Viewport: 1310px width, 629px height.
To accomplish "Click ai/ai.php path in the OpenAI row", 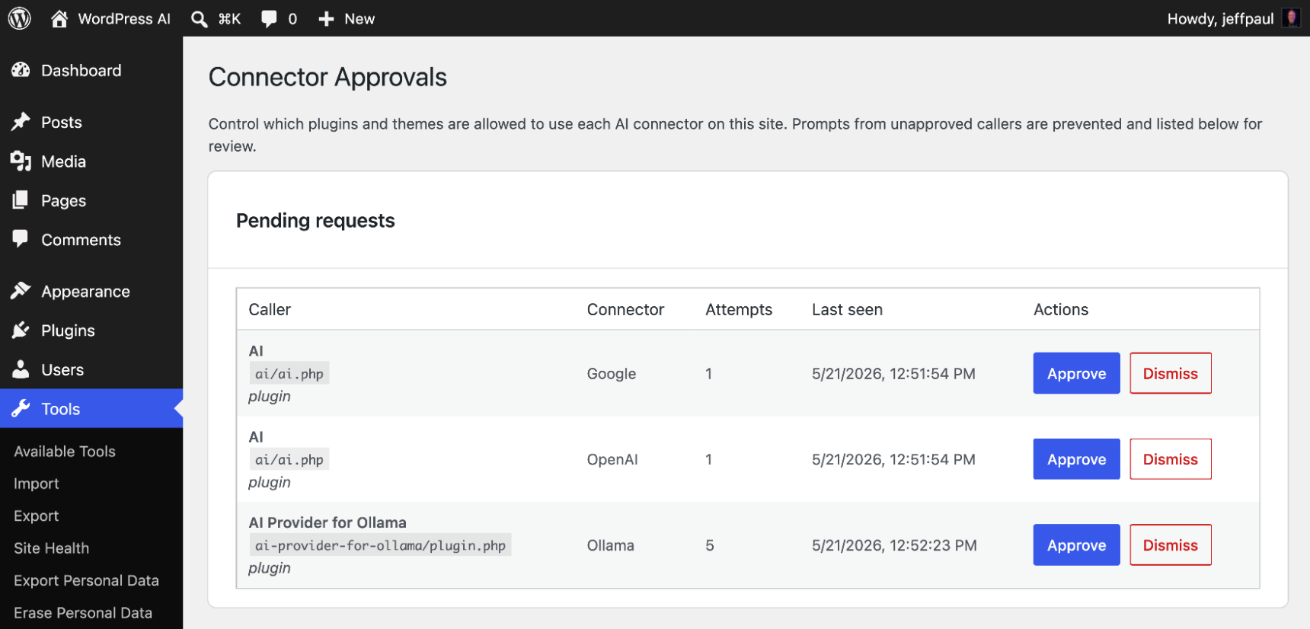I will tap(289, 459).
